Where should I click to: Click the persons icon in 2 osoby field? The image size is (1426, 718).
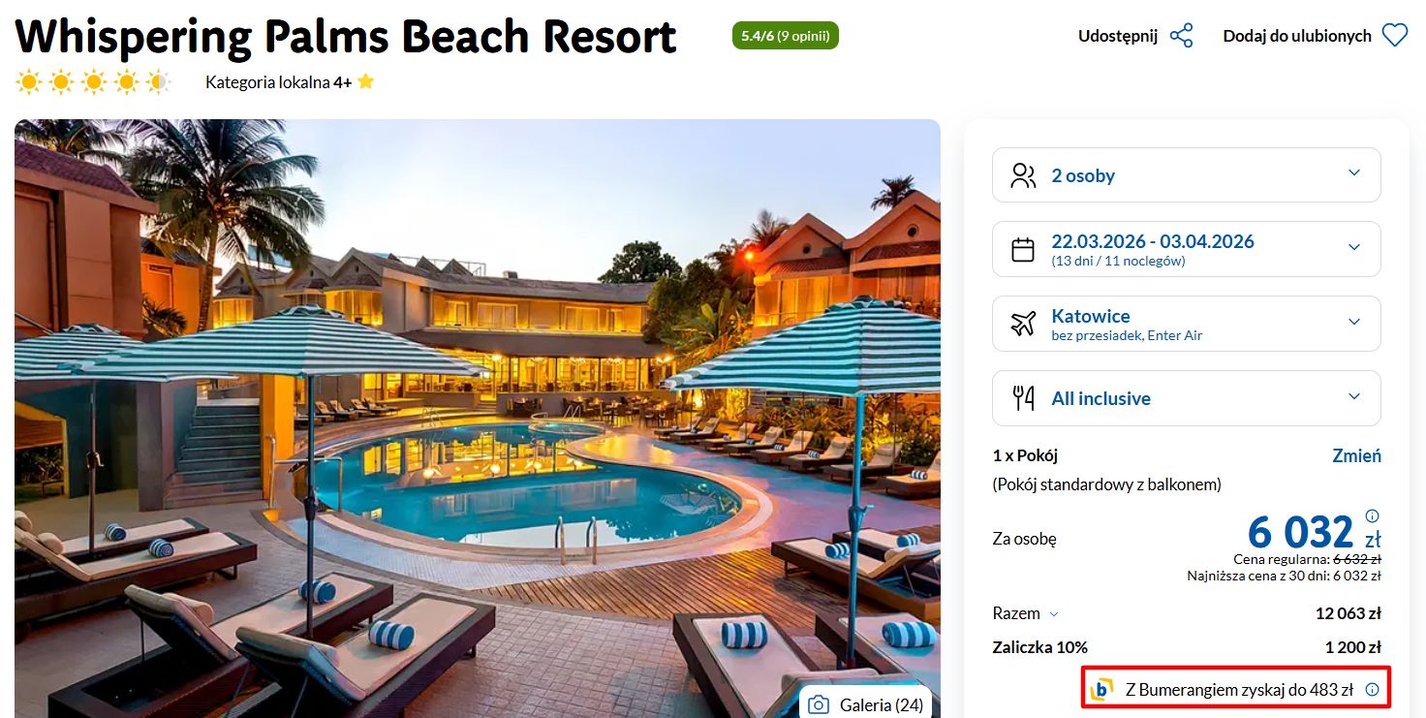(x=1023, y=175)
